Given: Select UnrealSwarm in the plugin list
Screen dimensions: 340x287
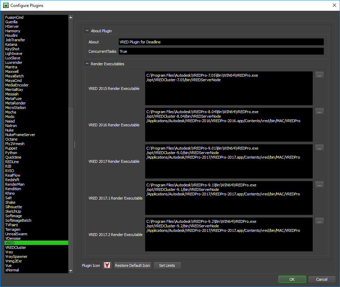Looking at the screenshot, I should (36, 234).
